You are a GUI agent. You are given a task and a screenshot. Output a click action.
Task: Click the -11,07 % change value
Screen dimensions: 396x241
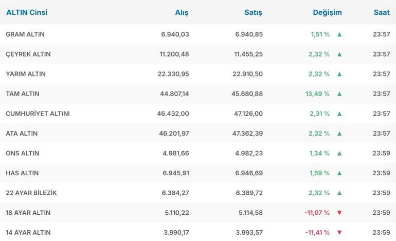(x=317, y=213)
